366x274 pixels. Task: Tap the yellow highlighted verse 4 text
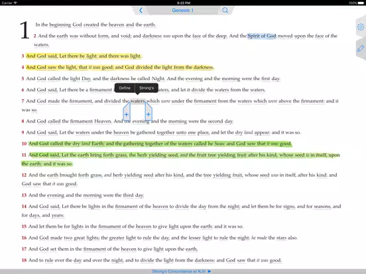[x=120, y=67]
